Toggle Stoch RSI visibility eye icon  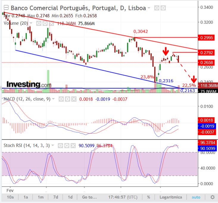click(60, 146)
